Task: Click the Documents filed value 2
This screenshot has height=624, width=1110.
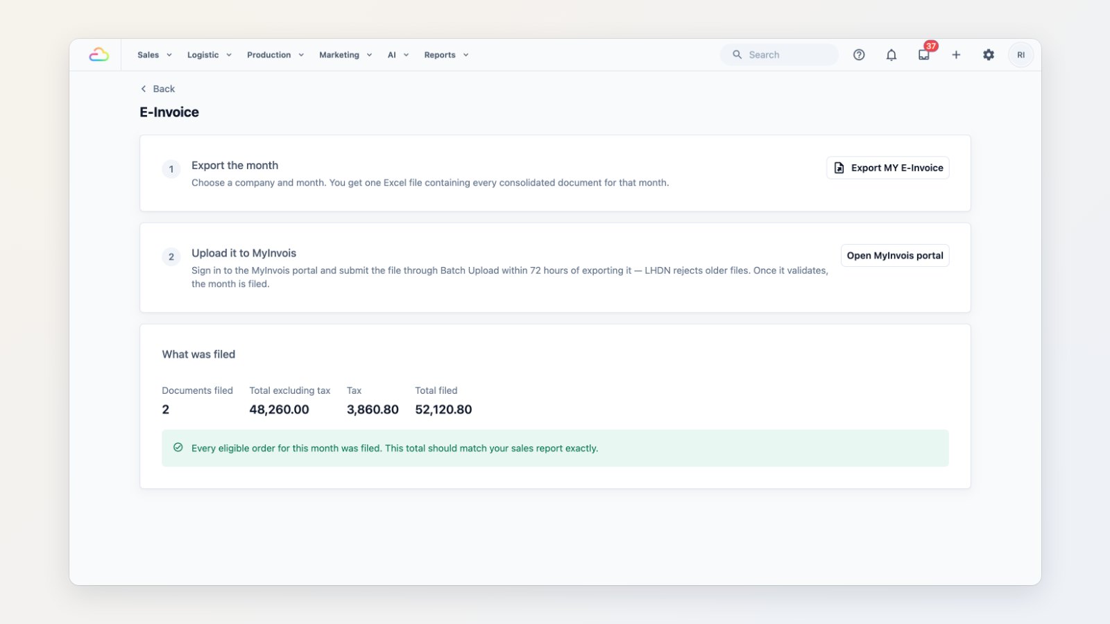Action: pyautogui.click(x=166, y=410)
